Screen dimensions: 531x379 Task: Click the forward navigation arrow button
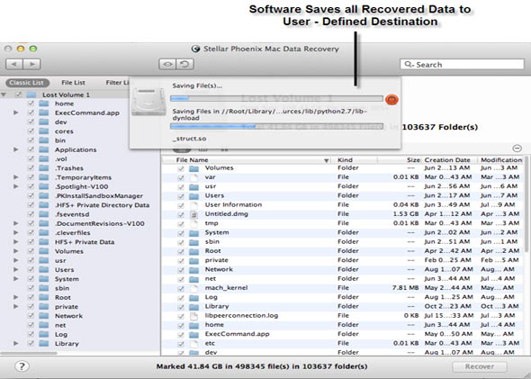[x=31, y=64]
